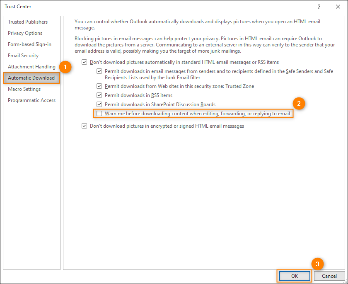348x284 pixels.
Task: Toggle Don't download pictures in encrypted messages
Action: point(85,126)
